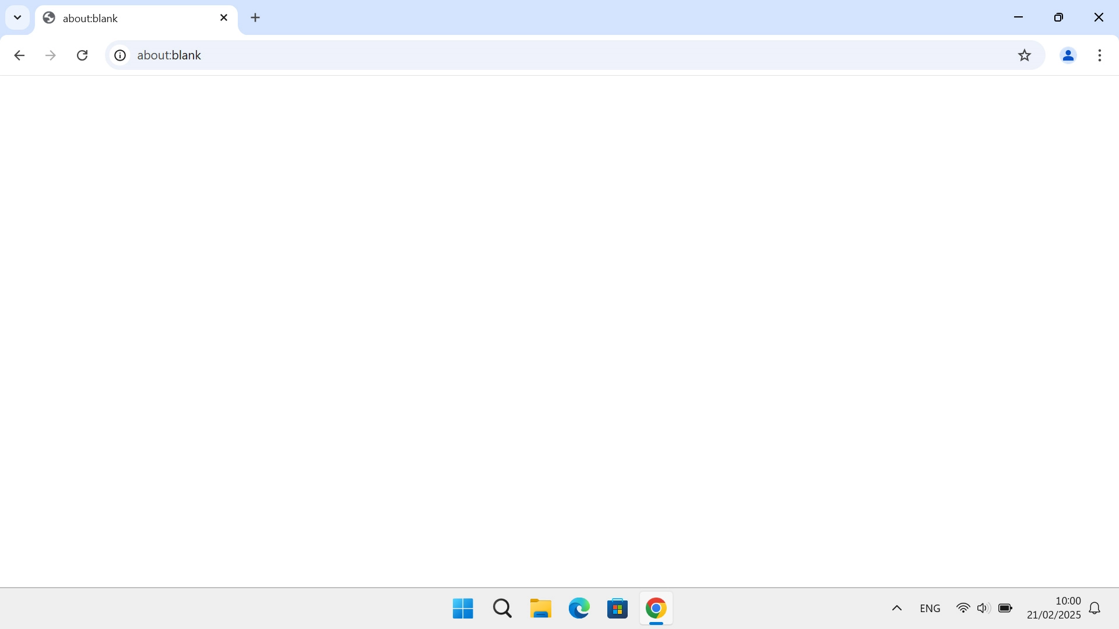Click inside the address bar
Image resolution: width=1119 pixels, height=629 pixels.
click(408, 55)
